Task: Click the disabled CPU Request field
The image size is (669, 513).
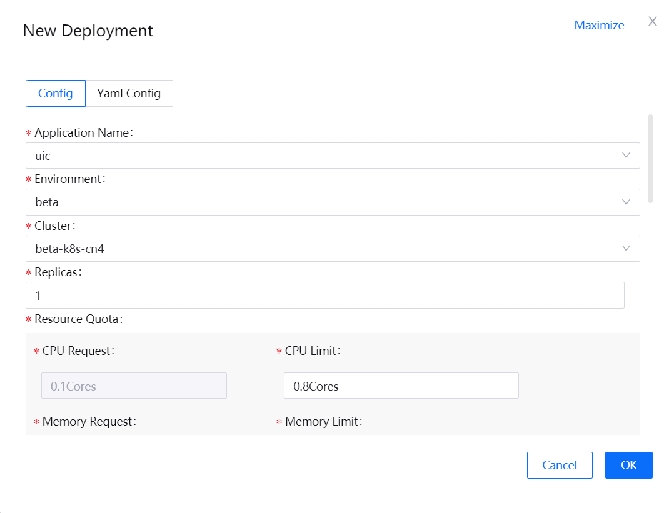Action: 134,386
